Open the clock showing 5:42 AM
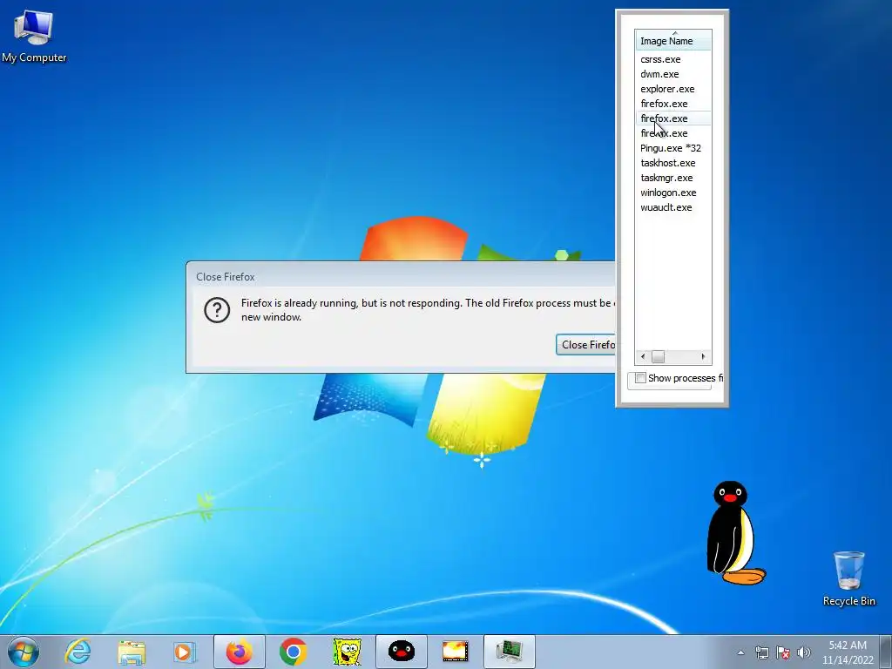This screenshot has width=892, height=669. (848, 652)
